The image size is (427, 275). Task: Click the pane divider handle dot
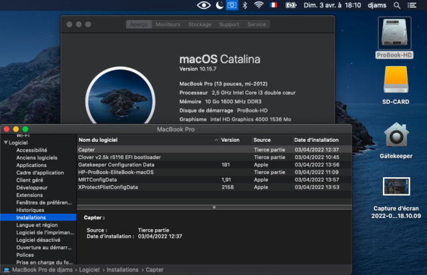tap(214, 207)
